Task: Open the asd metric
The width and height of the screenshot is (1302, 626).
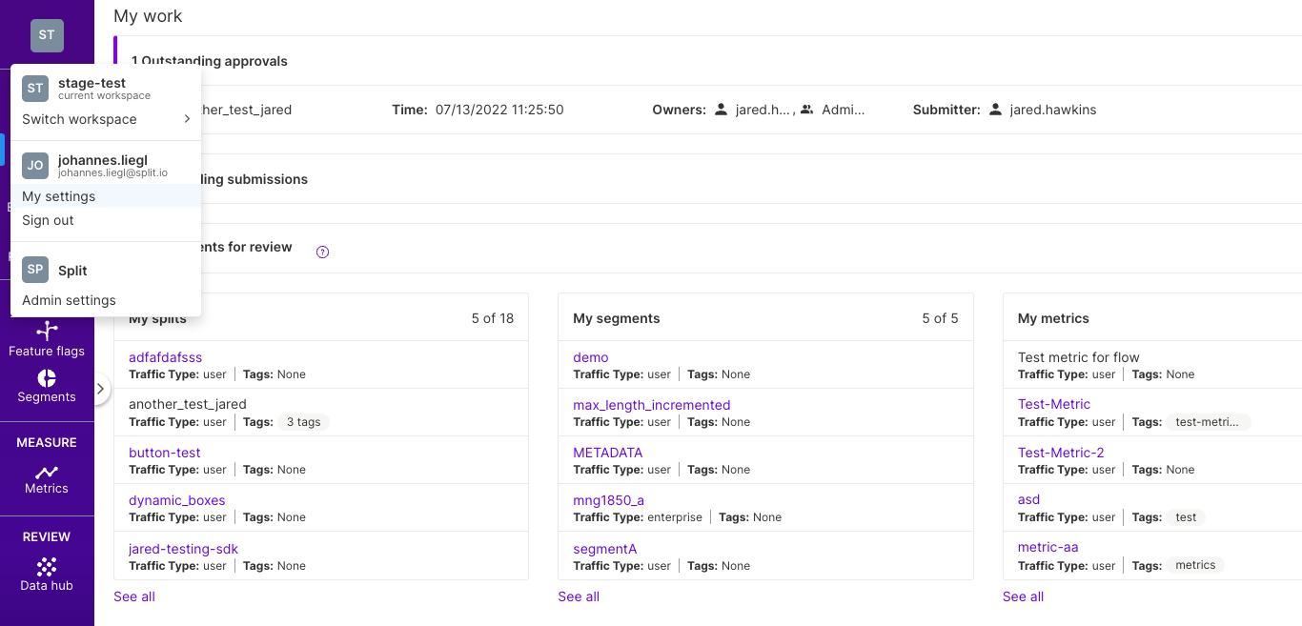Action: (x=1029, y=499)
